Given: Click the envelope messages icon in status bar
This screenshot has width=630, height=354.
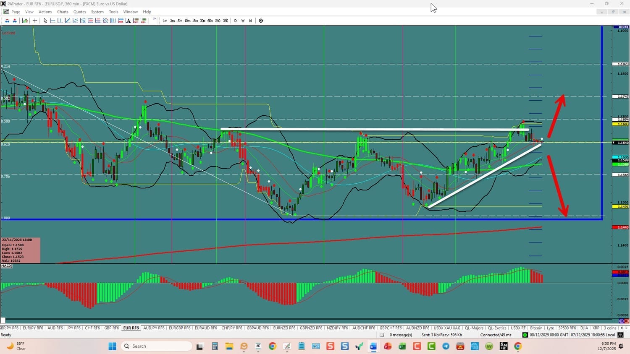Looking at the screenshot, I should (x=382, y=335).
